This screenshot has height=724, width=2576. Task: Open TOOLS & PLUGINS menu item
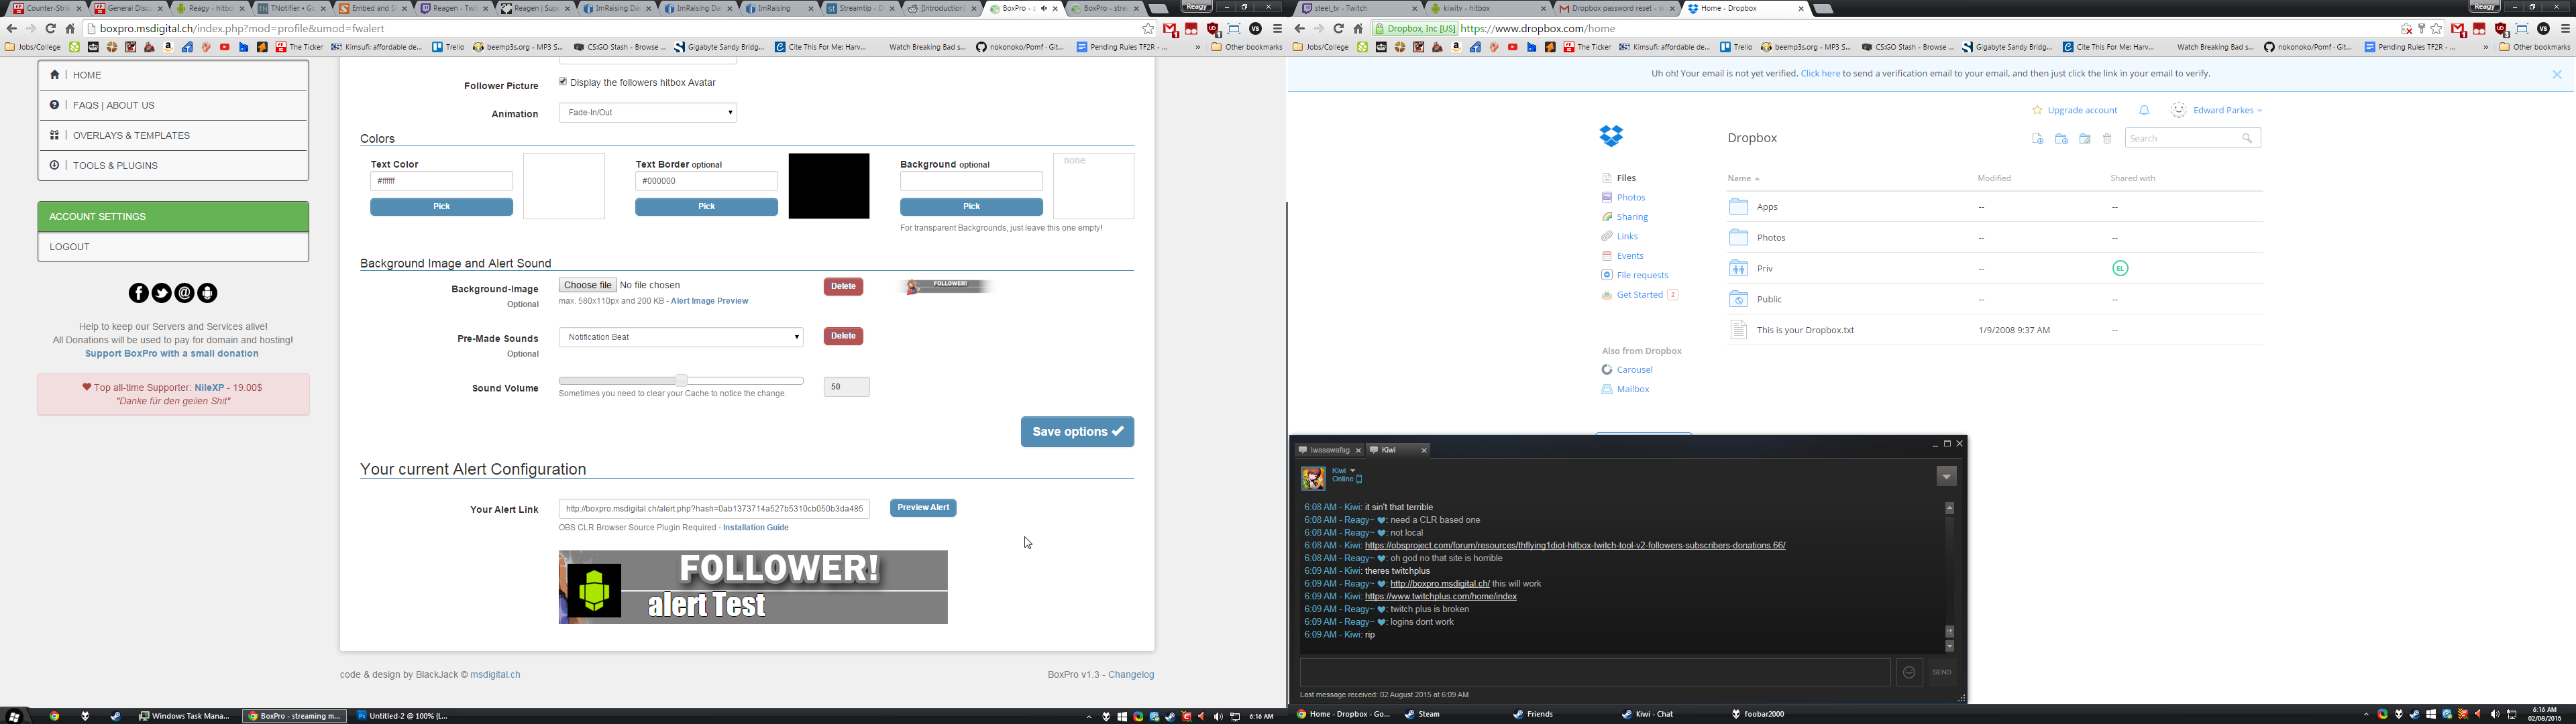click(x=173, y=165)
